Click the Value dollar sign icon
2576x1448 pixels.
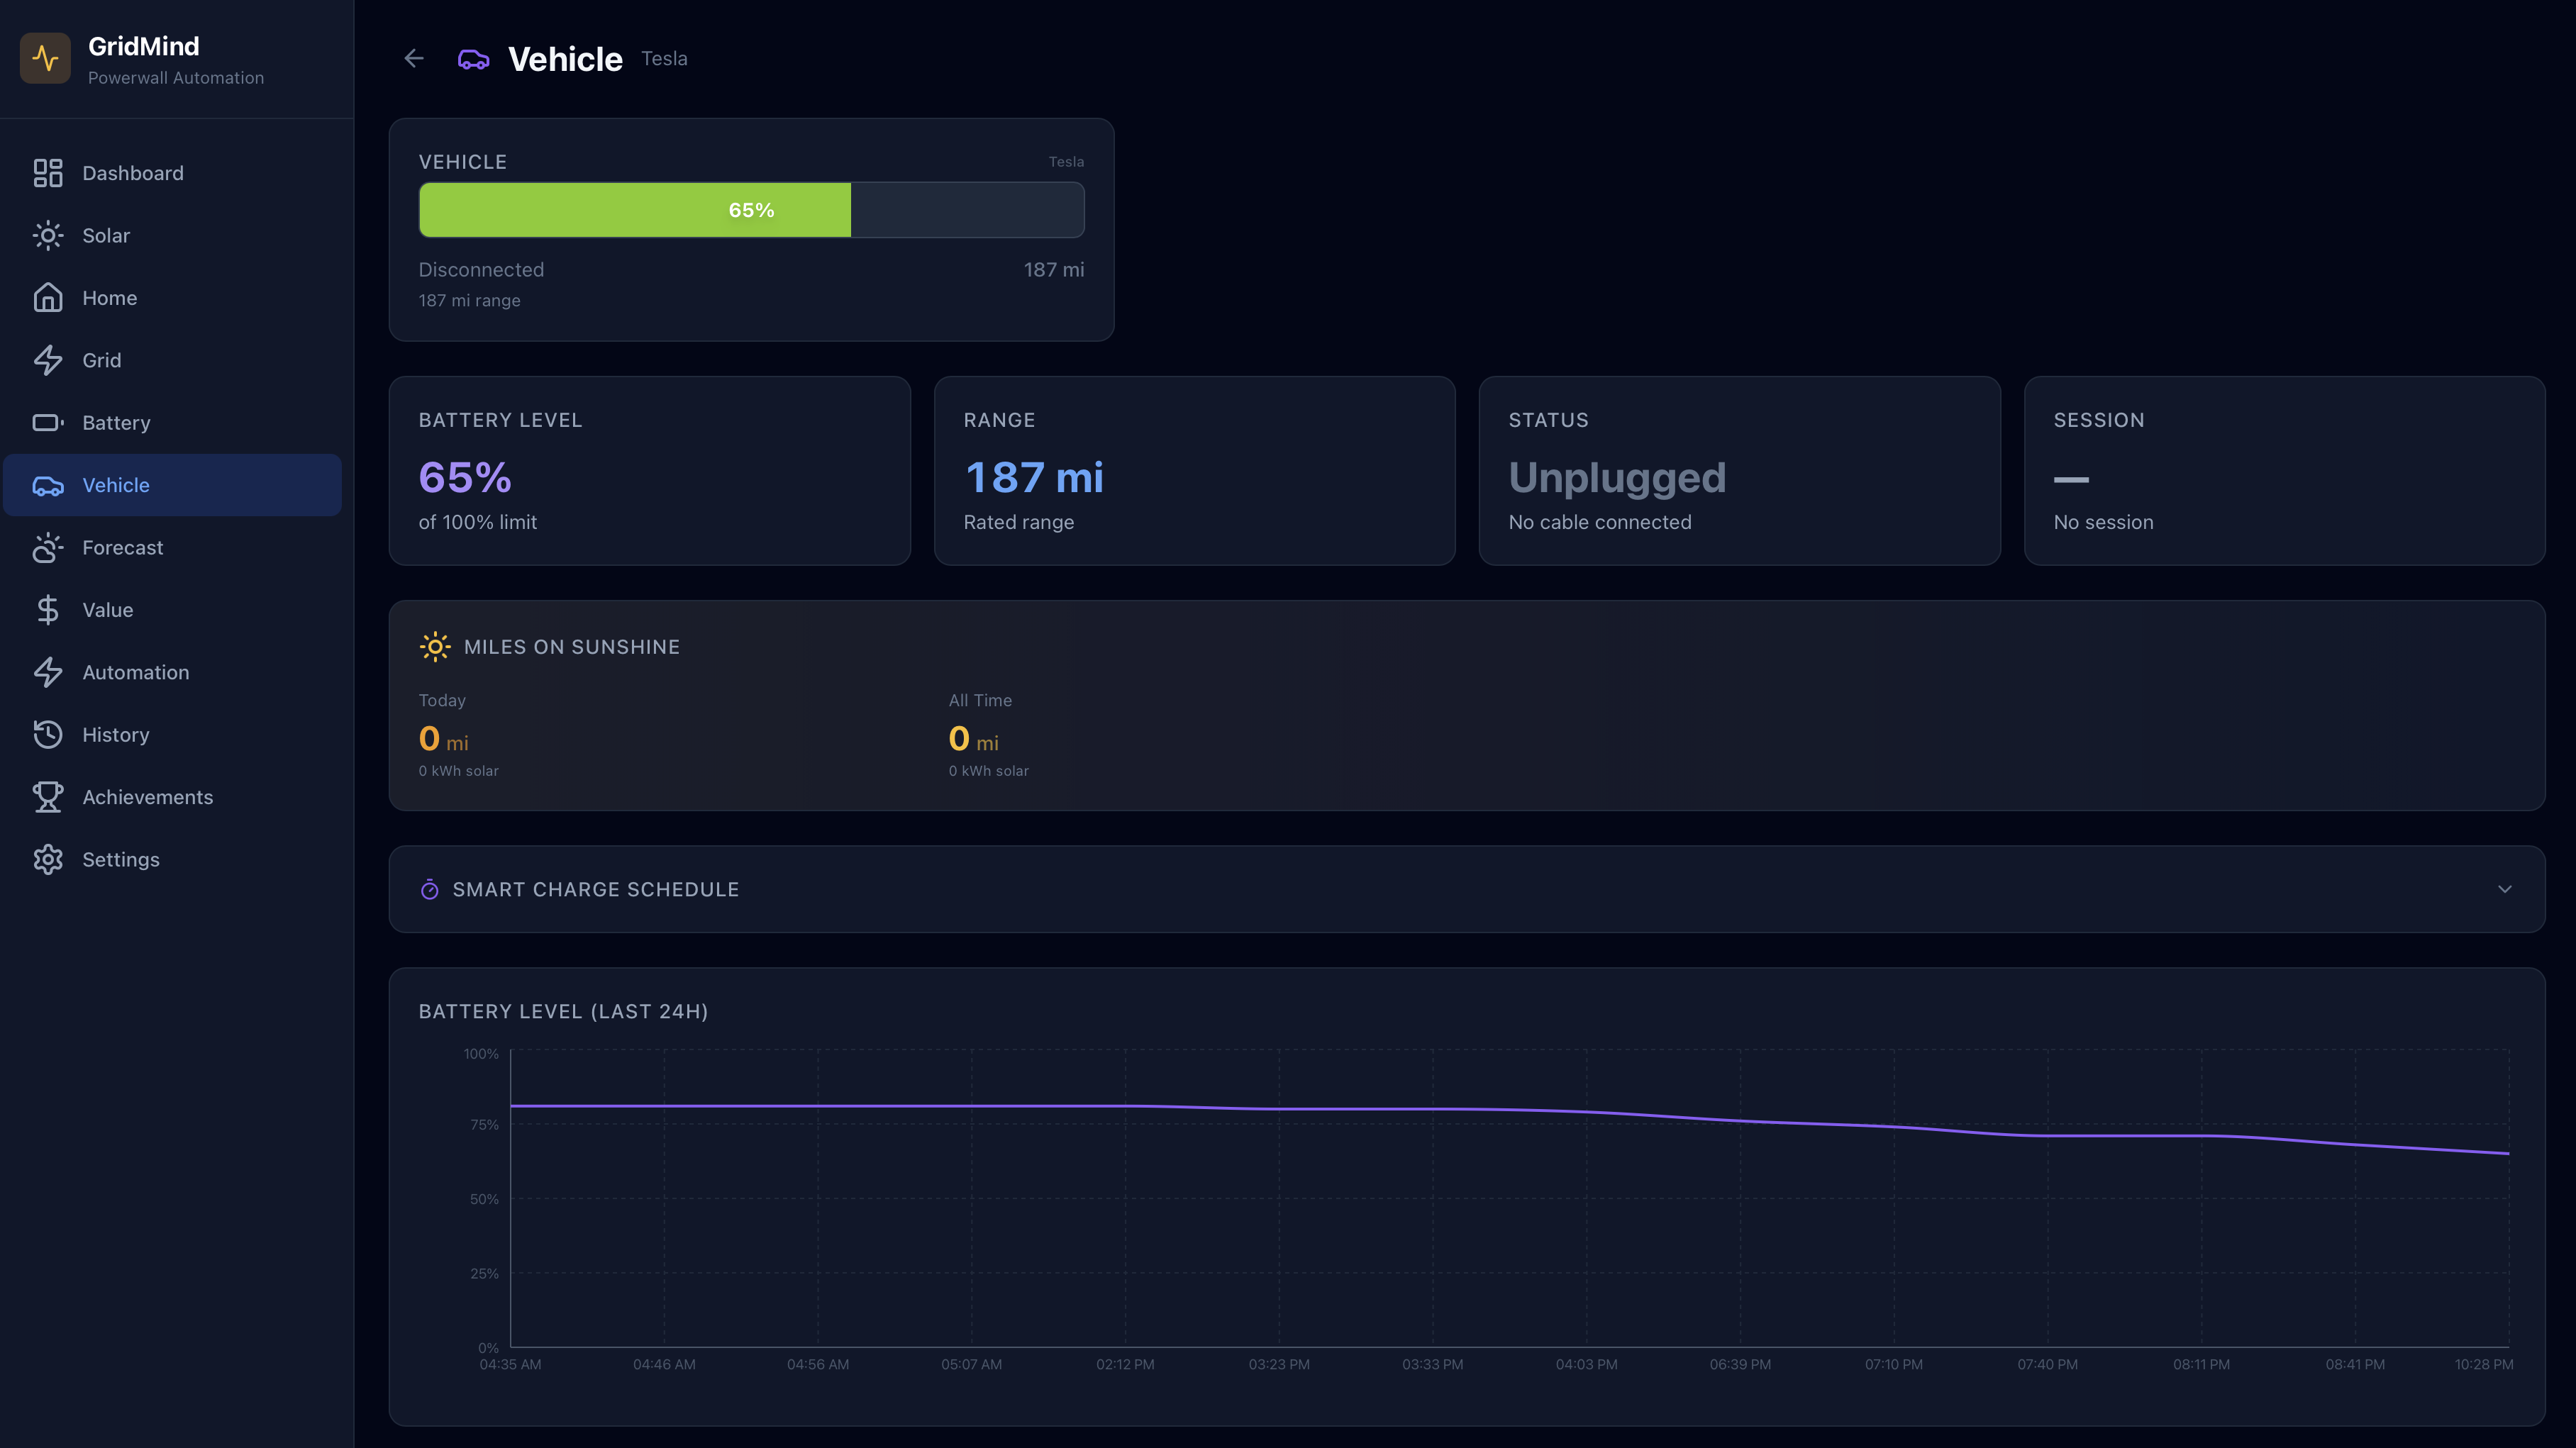point(47,610)
